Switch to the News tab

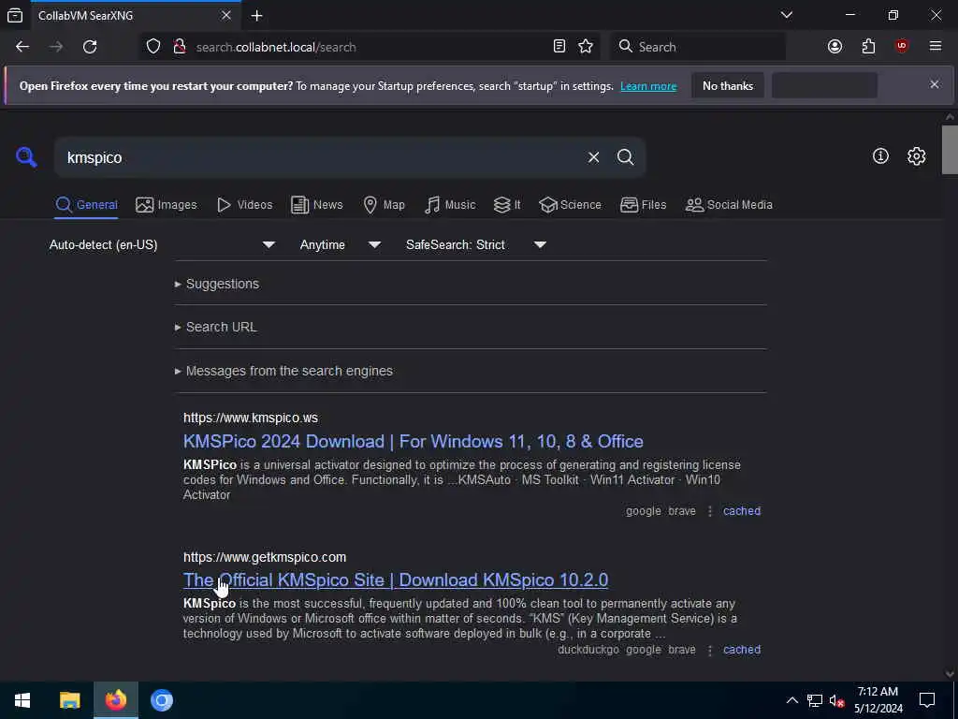(x=316, y=205)
